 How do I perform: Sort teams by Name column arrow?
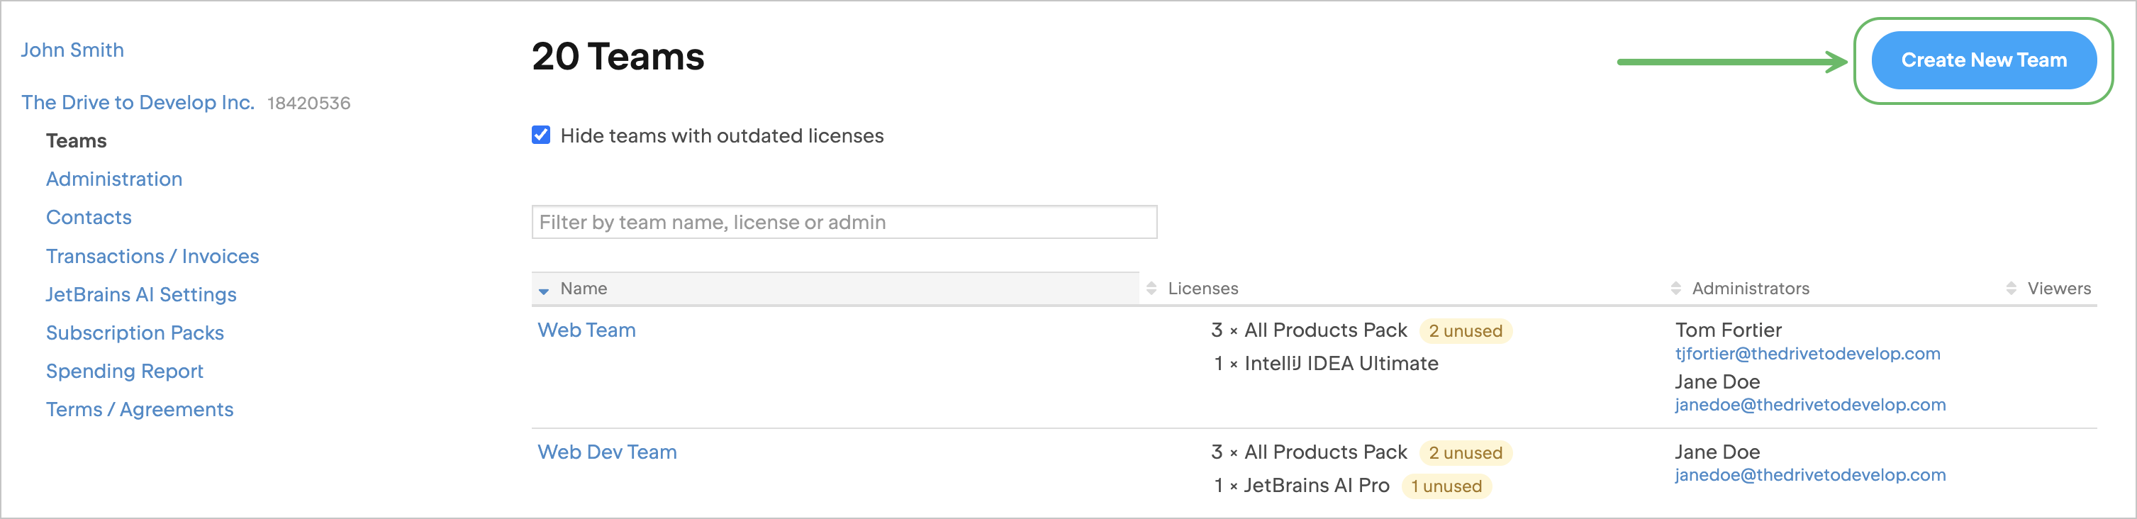click(x=545, y=290)
